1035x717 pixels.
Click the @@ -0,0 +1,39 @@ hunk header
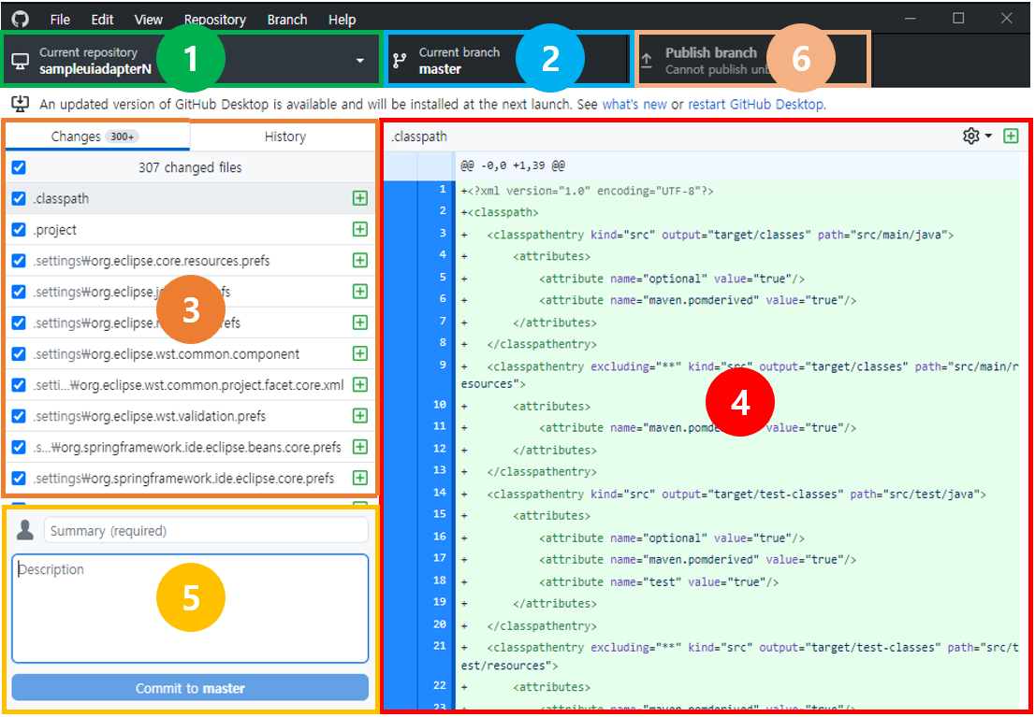coord(513,165)
